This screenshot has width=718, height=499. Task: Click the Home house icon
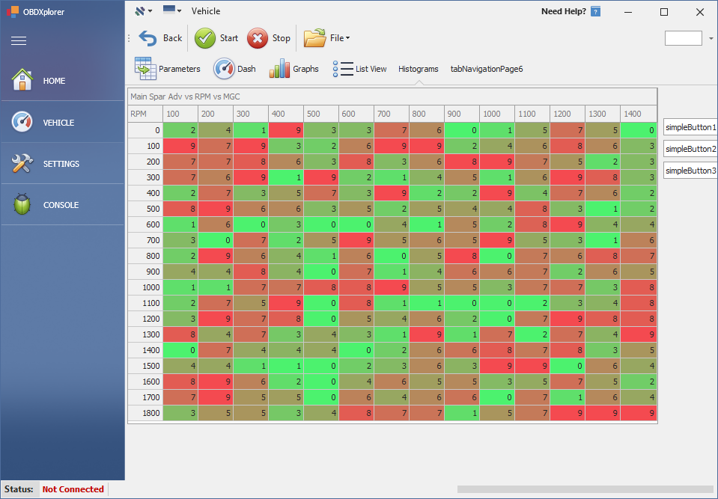(x=22, y=79)
